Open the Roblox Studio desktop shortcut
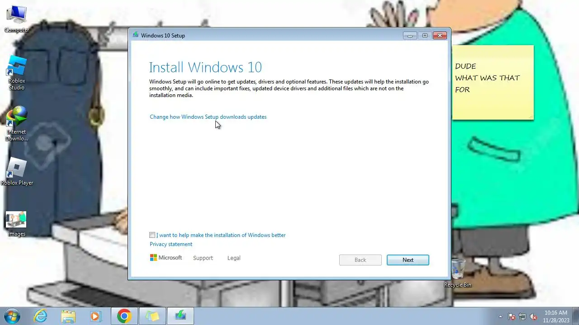The height and width of the screenshot is (325, 579). [17, 72]
